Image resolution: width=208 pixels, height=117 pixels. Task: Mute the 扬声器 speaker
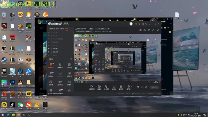pos(128,87)
